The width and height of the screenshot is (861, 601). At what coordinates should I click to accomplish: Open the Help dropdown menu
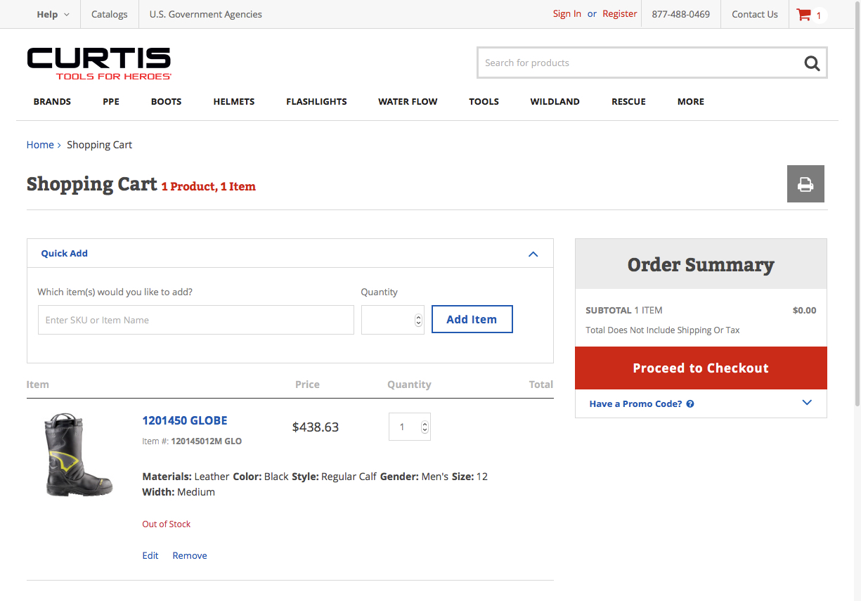click(x=53, y=14)
